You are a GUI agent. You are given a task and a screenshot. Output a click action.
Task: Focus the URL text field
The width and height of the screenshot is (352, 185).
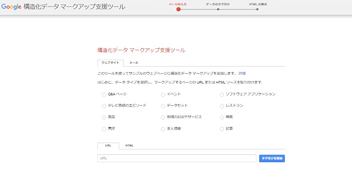tap(177, 158)
